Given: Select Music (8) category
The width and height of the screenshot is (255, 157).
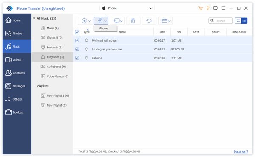Looking at the screenshot, I should tap(52, 28).
